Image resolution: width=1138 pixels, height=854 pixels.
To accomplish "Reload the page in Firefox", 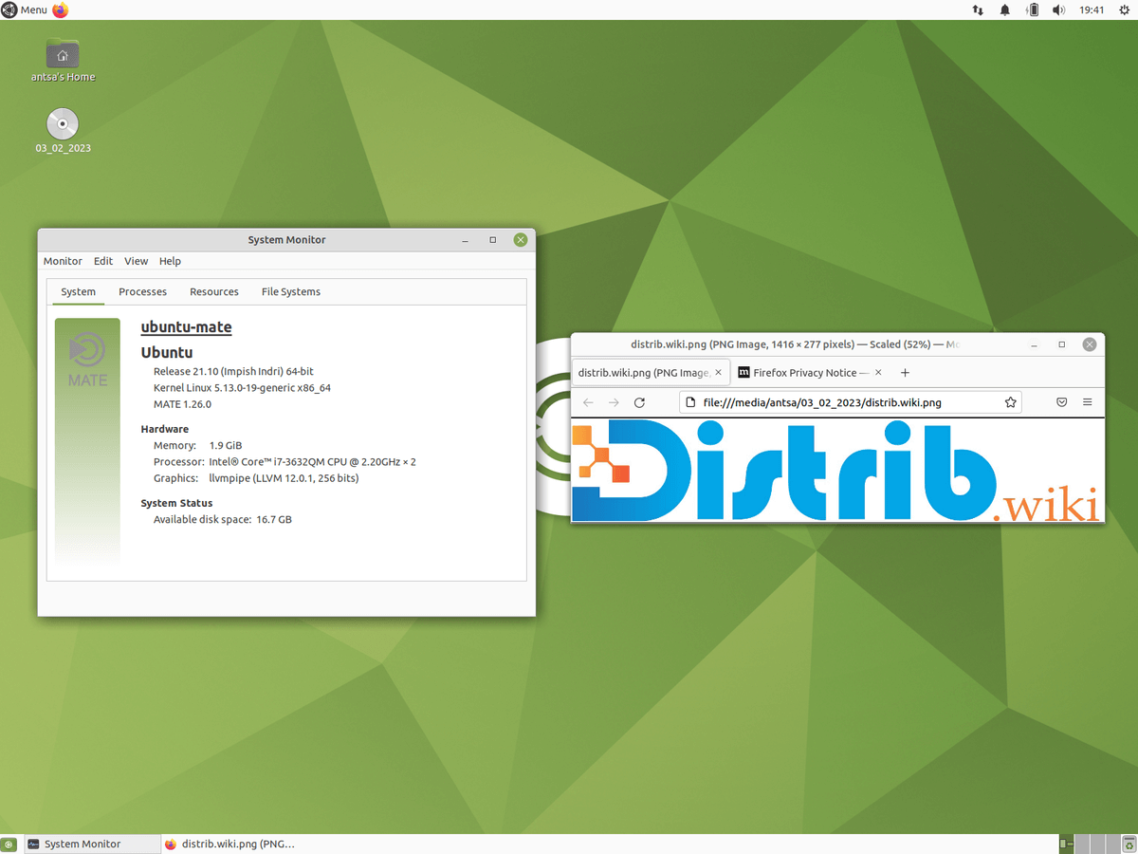I will [639, 402].
